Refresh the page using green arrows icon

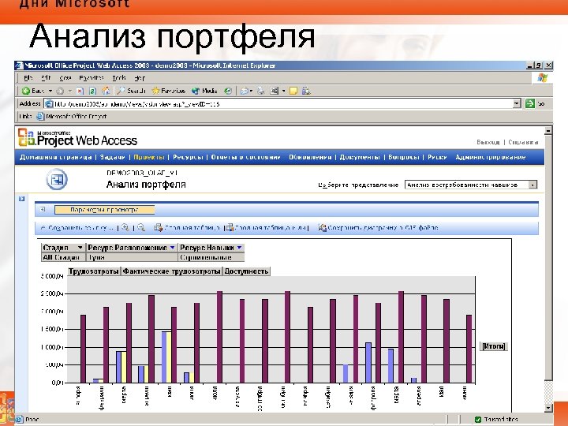[92, 91]
